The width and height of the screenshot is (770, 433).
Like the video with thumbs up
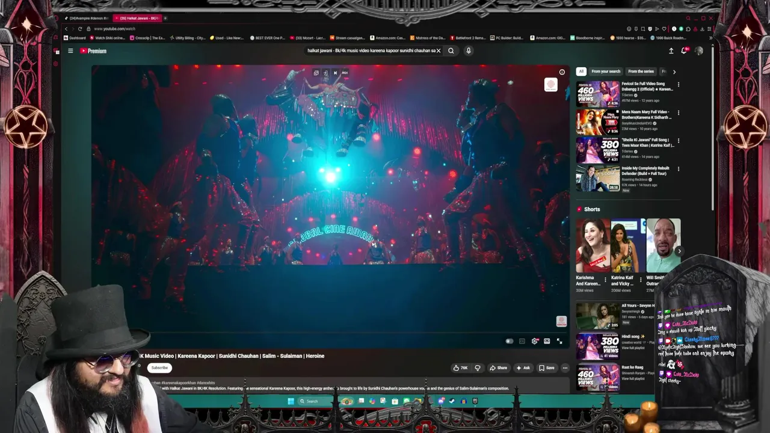coord(460,368)
